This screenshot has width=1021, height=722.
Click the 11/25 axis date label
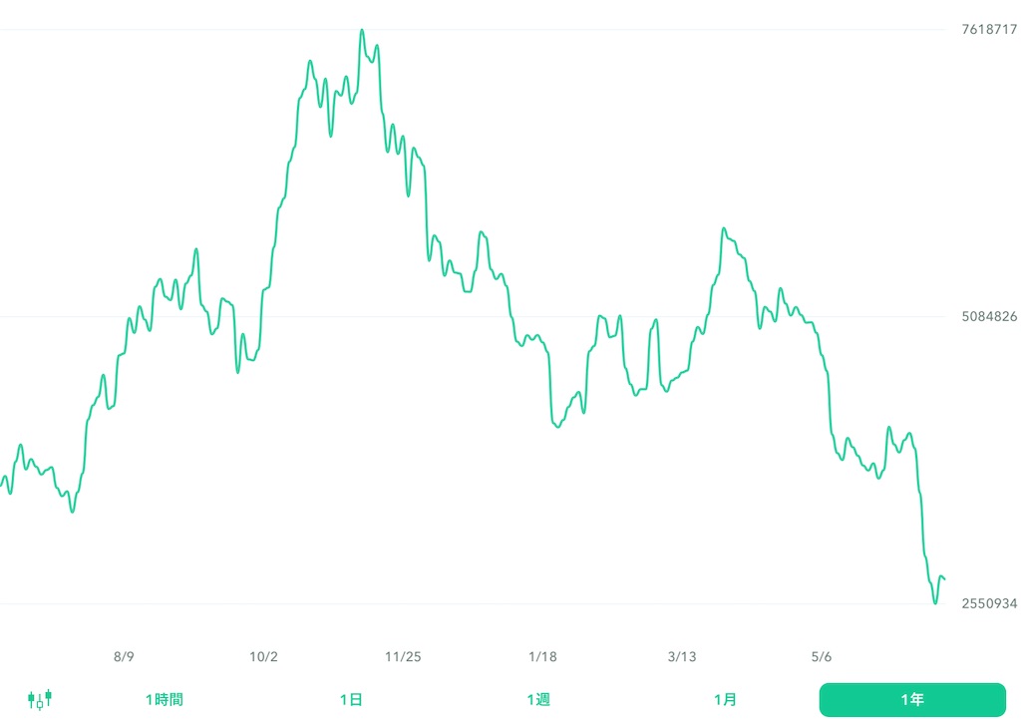coord(404,656)
